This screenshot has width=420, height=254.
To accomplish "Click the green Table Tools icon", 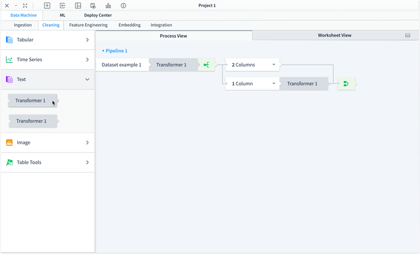I will (x=9, y=162).
